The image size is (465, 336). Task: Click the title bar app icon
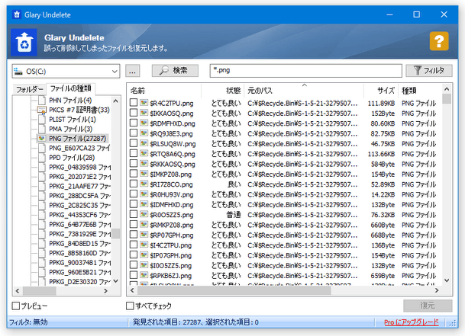pyautogui.click(x=17, y=14)
